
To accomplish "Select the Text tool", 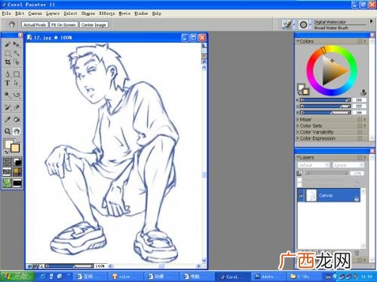I will click(x=8, y=83).
